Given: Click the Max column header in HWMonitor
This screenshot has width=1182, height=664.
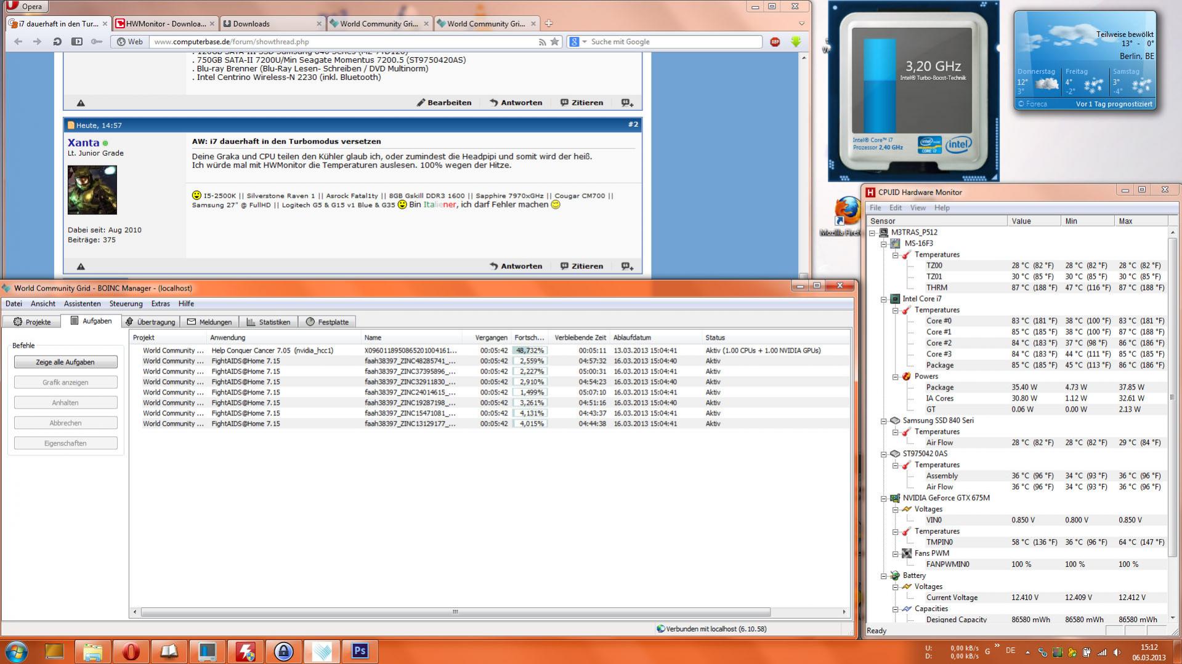Looking at the screenshot, I should [x=1141, y=221].
